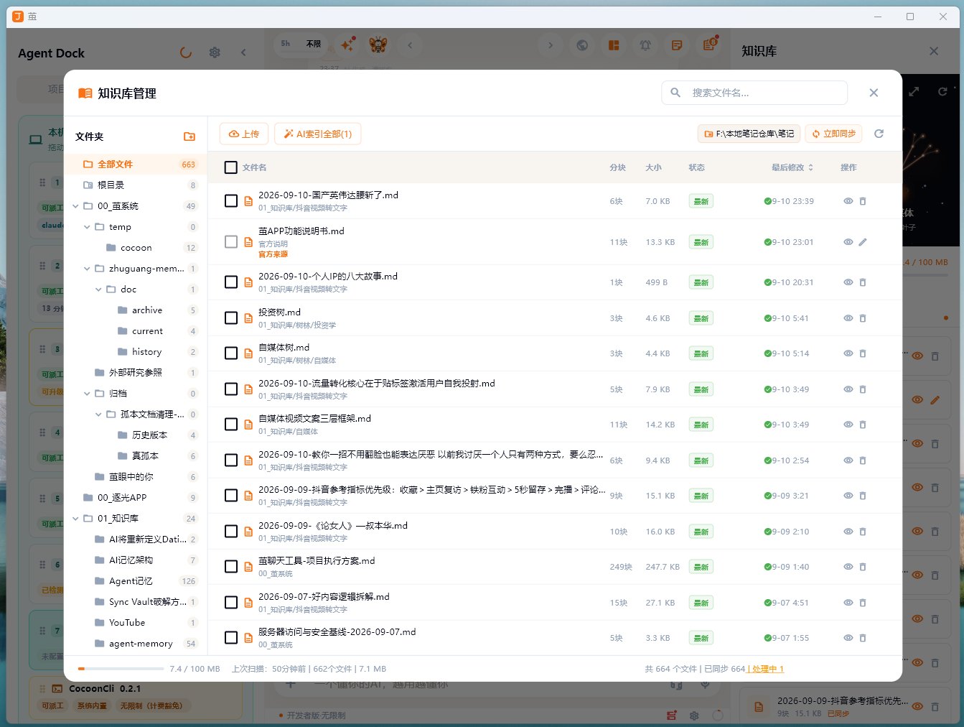Click the note icon in the top toolbar

click(x=677, y=45)
